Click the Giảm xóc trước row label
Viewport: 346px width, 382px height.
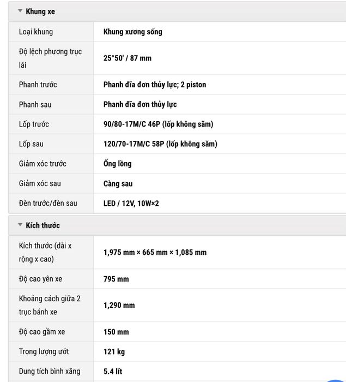(x=43, y=164)
